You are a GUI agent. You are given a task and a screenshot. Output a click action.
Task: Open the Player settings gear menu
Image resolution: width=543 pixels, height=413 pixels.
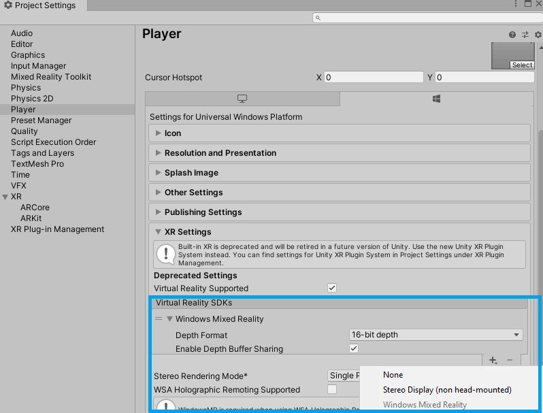538,35
